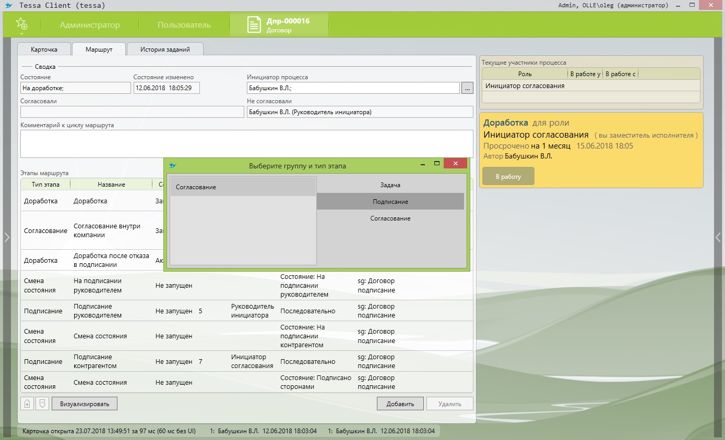Viewport: 725px width, 440px height.
Task: Click the Комментарий к циклу маршрута field
Action: (246, 143)
